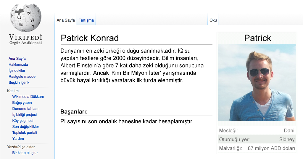The image size is (303, 159).
Task: Open the Ana Sayfa tab
Action: 66,20
